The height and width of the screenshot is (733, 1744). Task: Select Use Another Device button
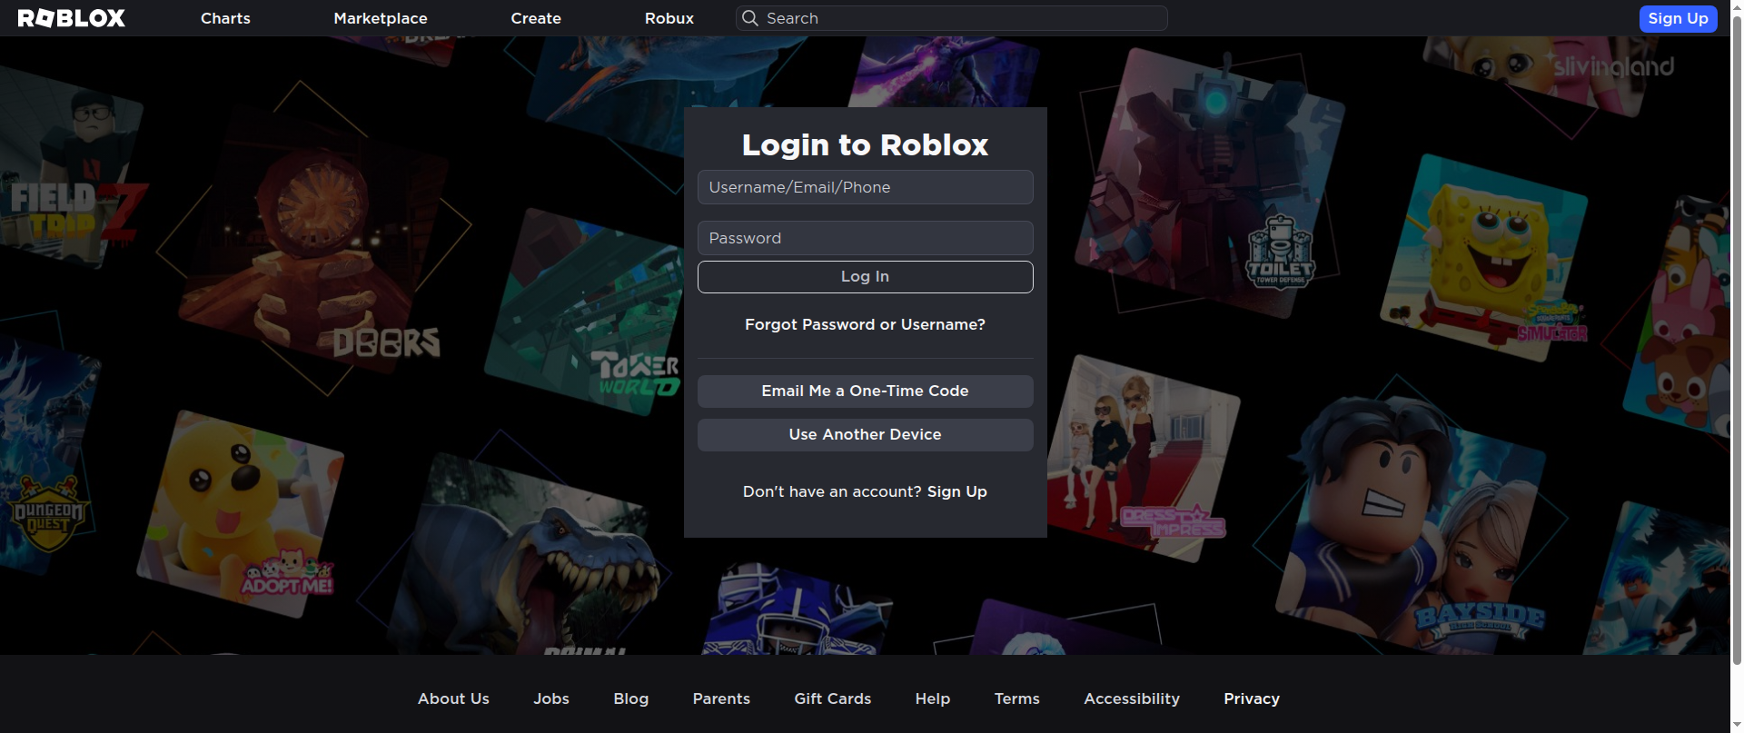[865, 435]
